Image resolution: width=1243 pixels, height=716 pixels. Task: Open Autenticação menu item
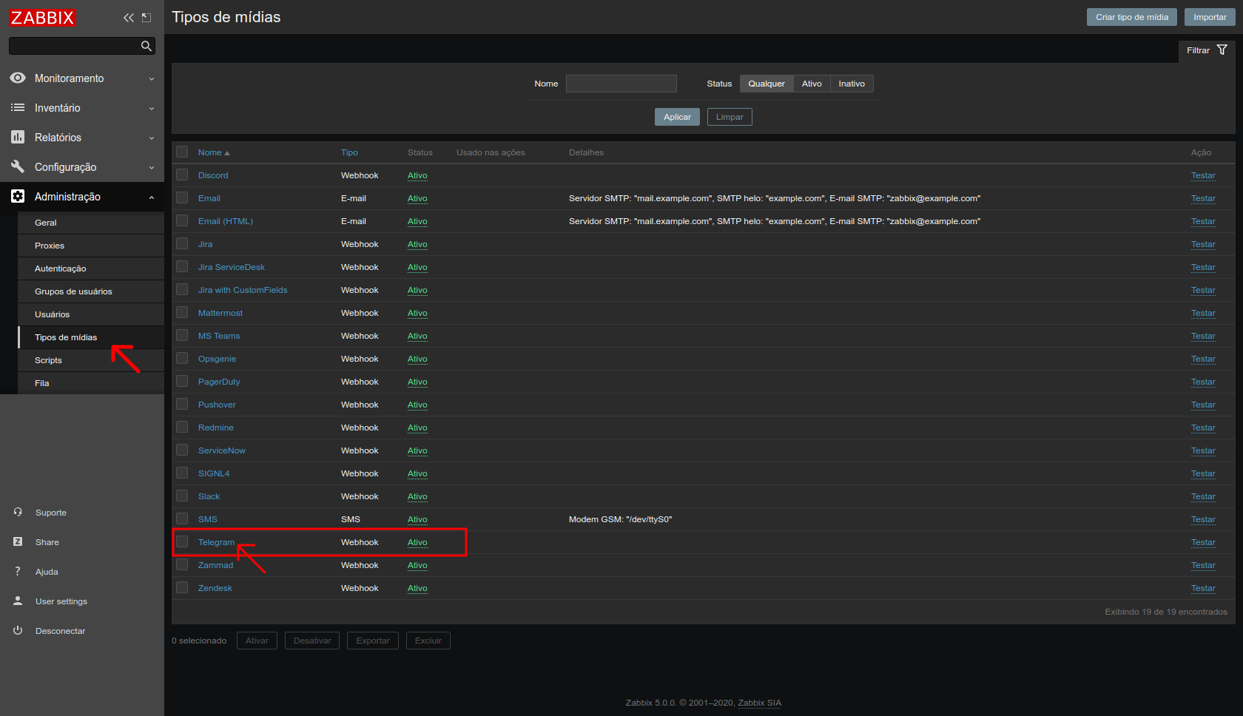point(91,268)
